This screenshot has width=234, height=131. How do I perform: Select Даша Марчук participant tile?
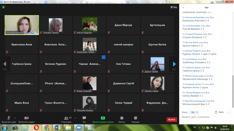click(x=124, y=25)
